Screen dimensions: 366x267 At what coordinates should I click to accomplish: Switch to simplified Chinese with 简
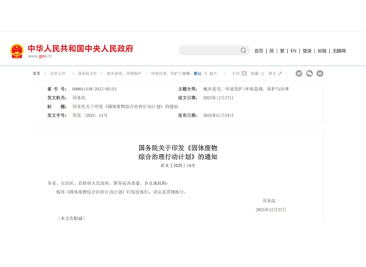pos(271,51)
